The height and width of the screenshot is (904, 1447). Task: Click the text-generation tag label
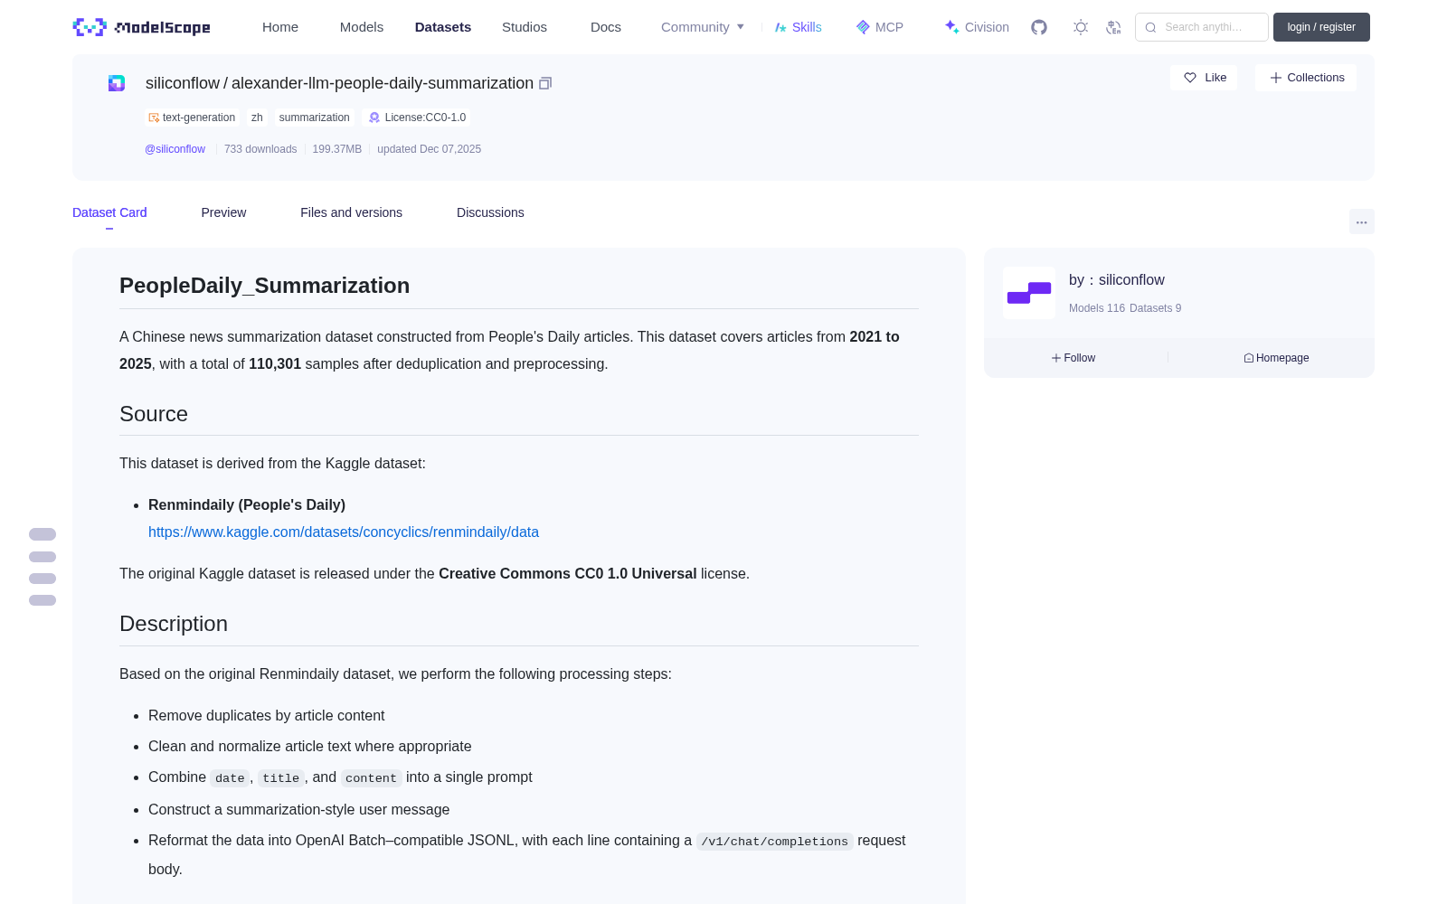pyautogui.click(x=199, y=118)
